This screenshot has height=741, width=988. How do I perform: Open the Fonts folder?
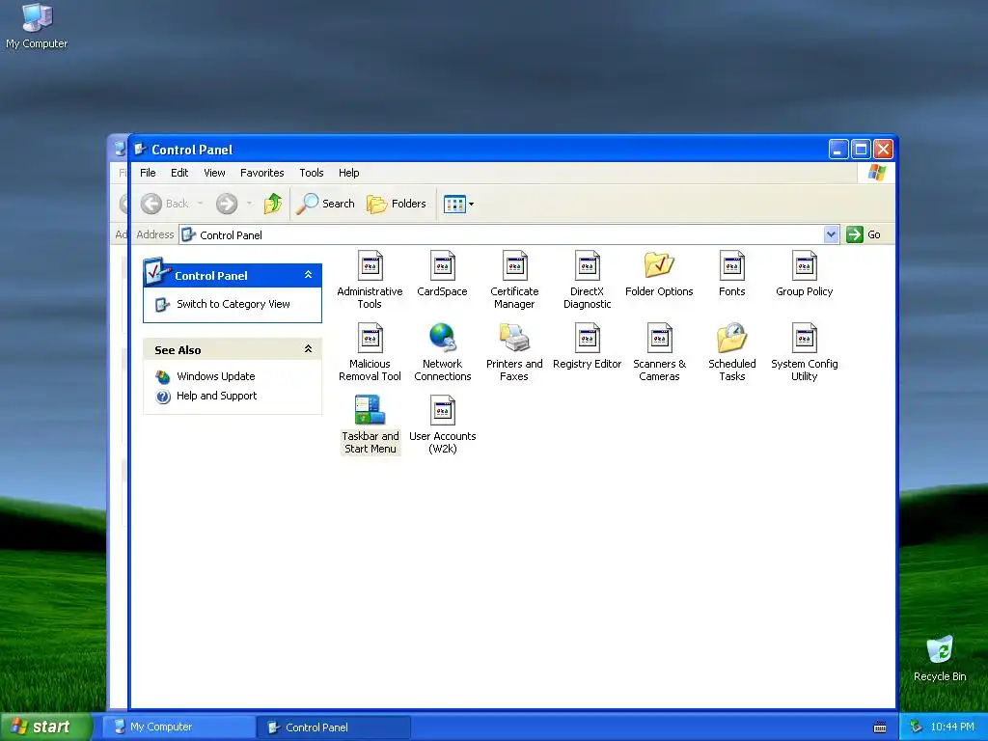[731, 274]
